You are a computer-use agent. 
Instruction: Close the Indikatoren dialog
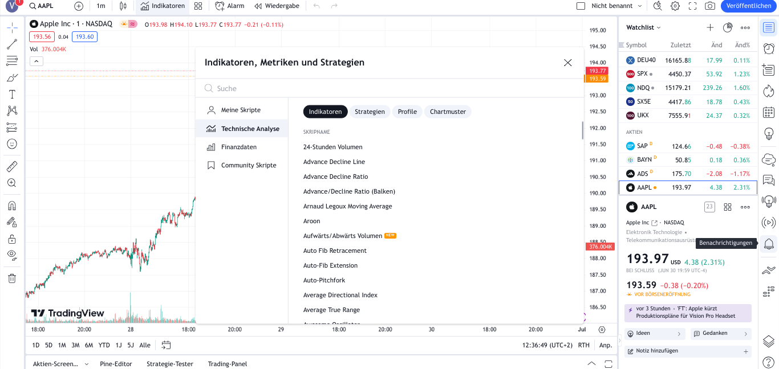click(x=567, y=63)
